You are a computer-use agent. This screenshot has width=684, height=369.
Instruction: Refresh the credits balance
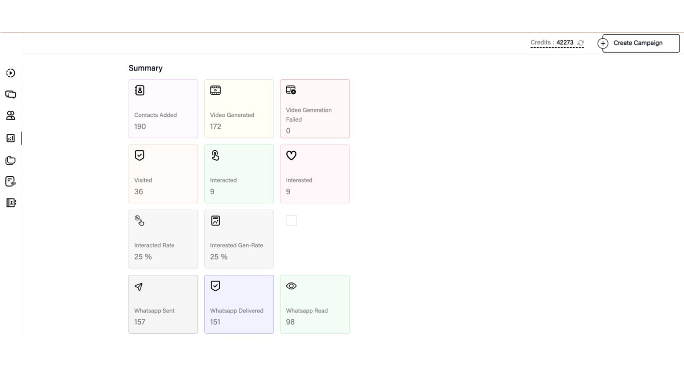(x=581, y=43)
